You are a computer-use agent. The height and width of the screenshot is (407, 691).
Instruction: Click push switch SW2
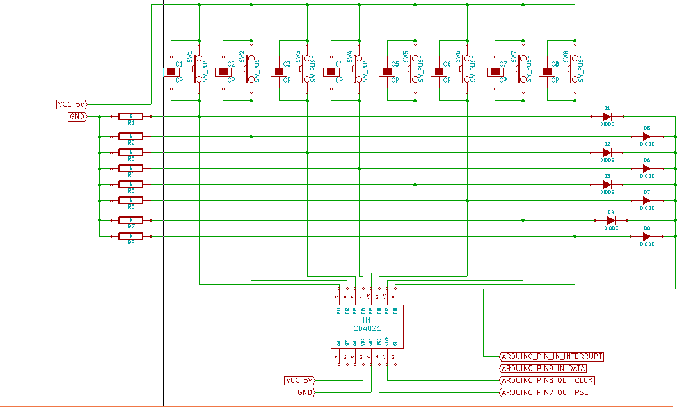click(x=250, y=68)
